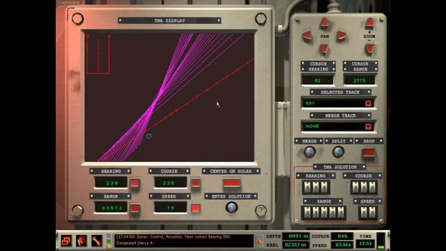Click the Split round button
The image size is (446, 251).
(x=338, y=152)
